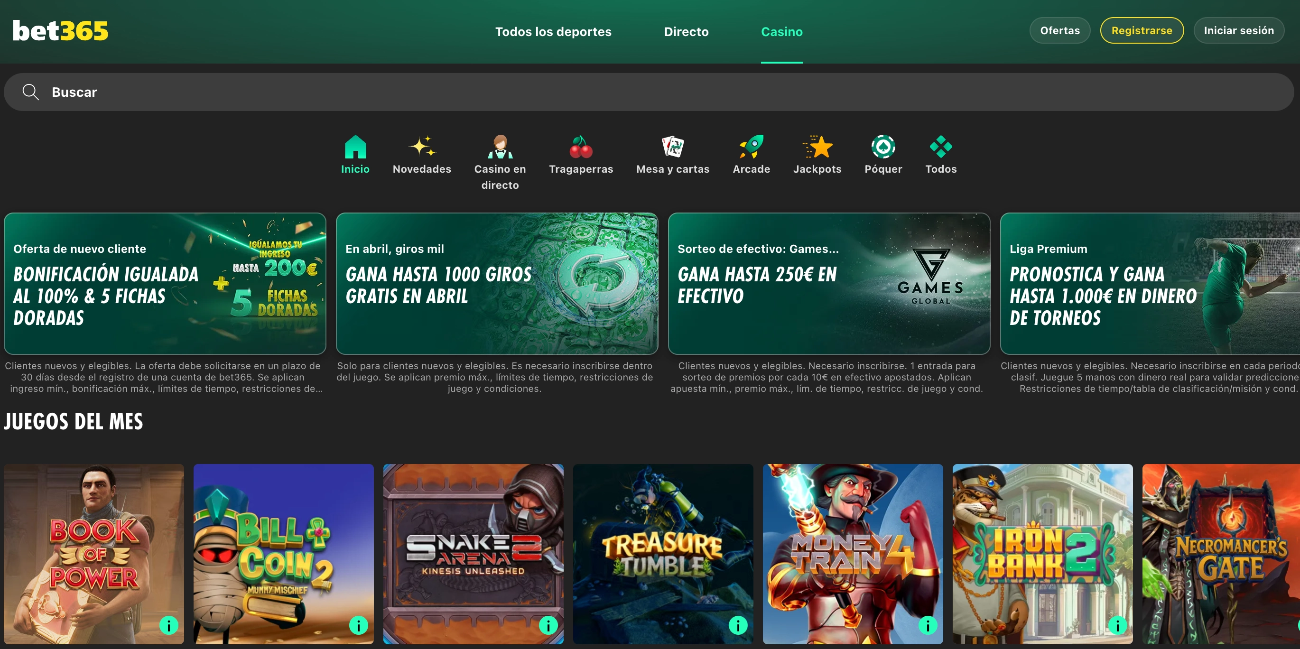Select the Inicio category label
Viewport: 1300px width, 649px height.
(355, 169)
